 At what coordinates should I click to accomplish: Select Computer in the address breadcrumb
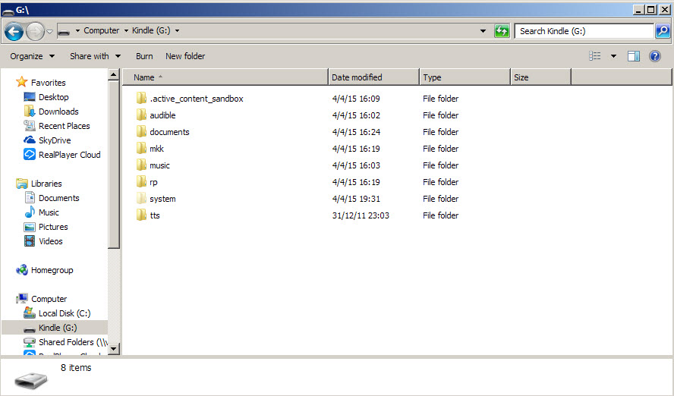tap(102, 30)
